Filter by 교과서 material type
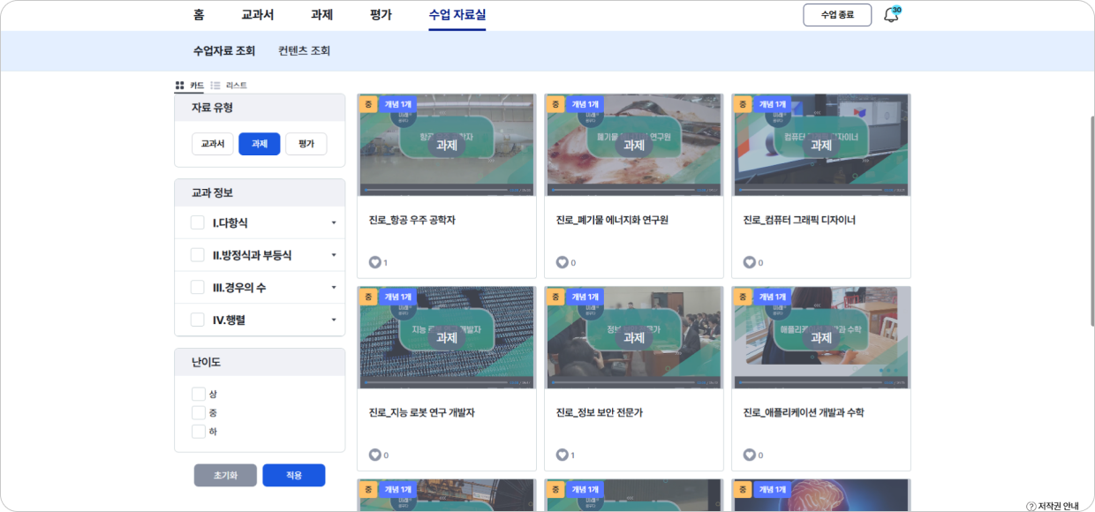The image size is (1095, 512). pos(212,144)
